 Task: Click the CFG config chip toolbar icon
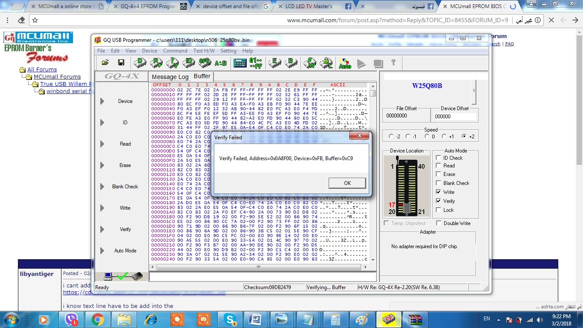[x=205, y=63]
